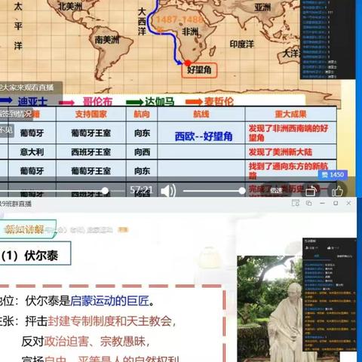Click the (1) 伏尔泰 heading box
The width and height of the screenshot is (362, 362).
tap(35, 253)
